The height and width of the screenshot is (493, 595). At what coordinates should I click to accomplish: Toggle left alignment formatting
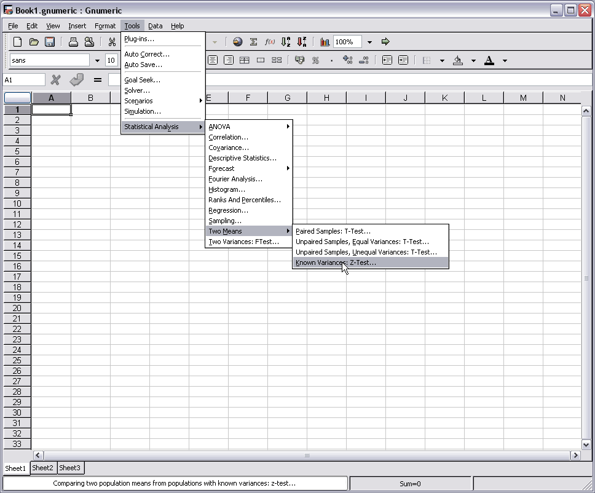[x=197, y=60]
